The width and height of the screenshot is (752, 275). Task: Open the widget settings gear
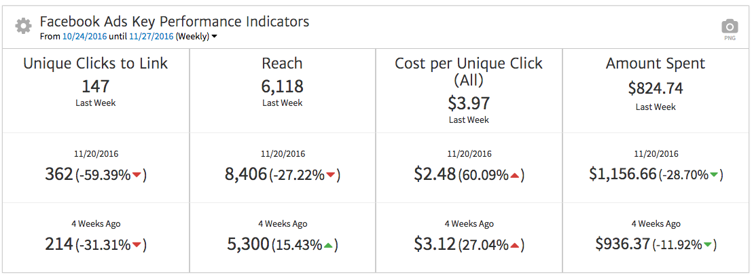coord(23,26)
